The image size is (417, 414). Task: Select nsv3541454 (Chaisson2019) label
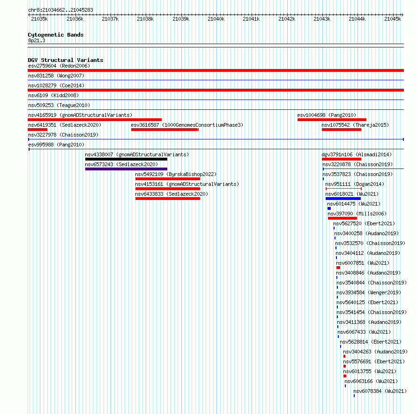(372, 312)
